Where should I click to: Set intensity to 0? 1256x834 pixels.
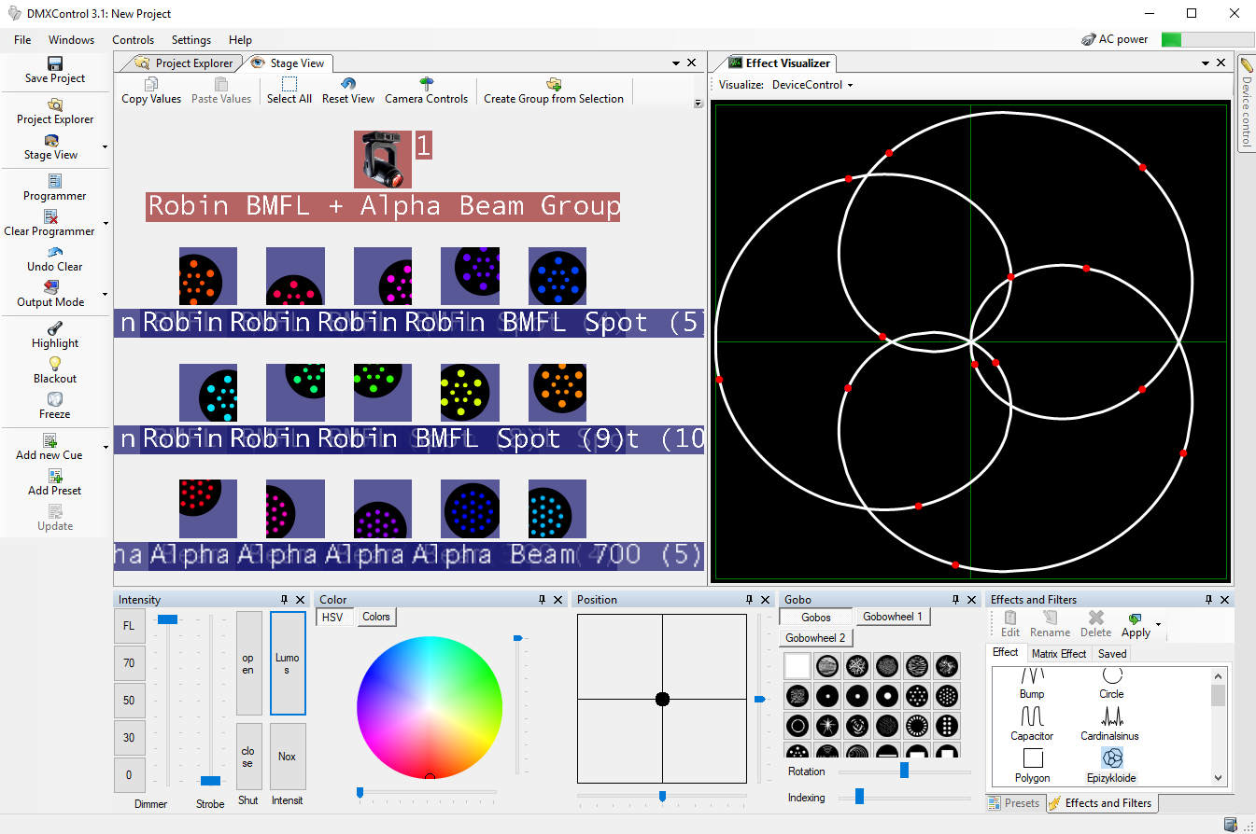pyautogui.click(x=129, y=775)
